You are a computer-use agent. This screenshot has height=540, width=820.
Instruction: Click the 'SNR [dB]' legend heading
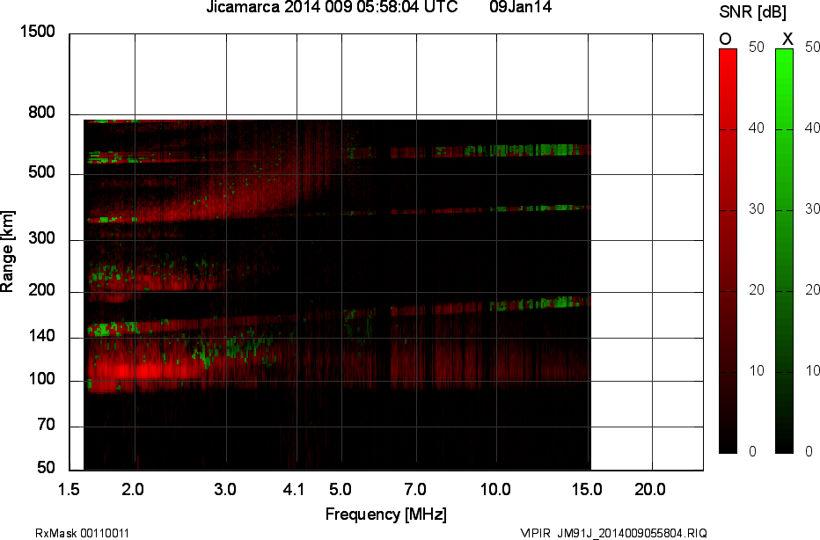tap(752, 12)
